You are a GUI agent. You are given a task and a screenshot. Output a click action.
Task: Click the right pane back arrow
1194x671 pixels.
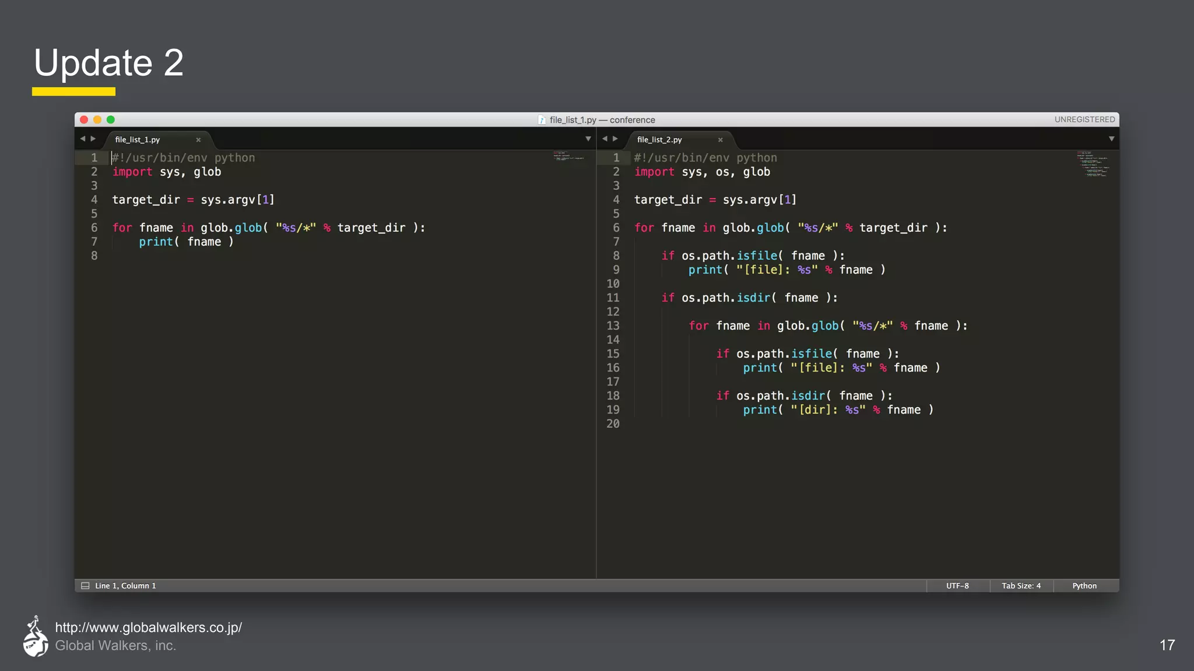tap(605, 139)
